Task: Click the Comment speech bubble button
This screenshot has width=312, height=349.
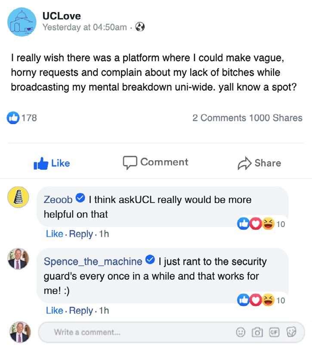Action: [156, 162]
